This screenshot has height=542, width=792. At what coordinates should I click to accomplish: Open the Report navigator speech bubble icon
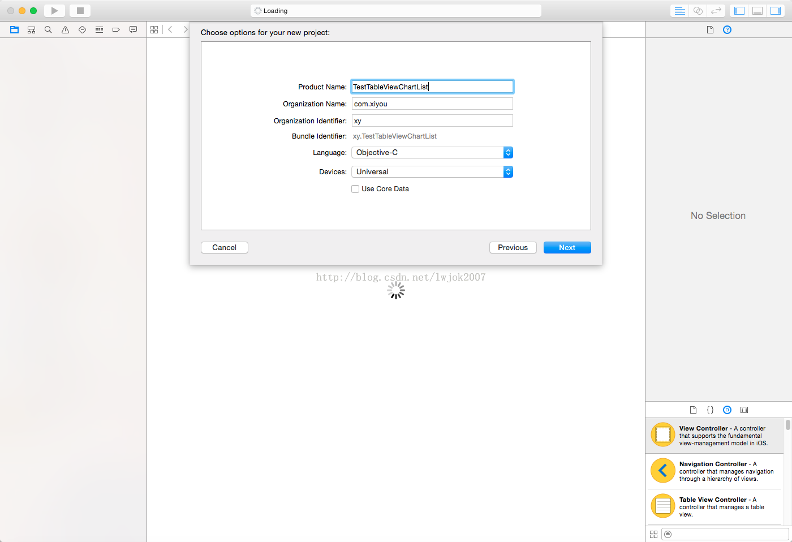[x=133, y=29]
